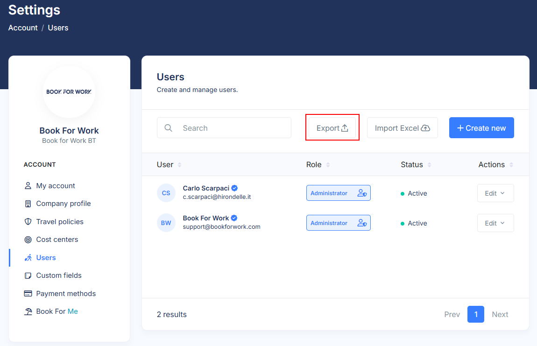Open Edit dropdown for Book For Work user

(x=495, y=223)
